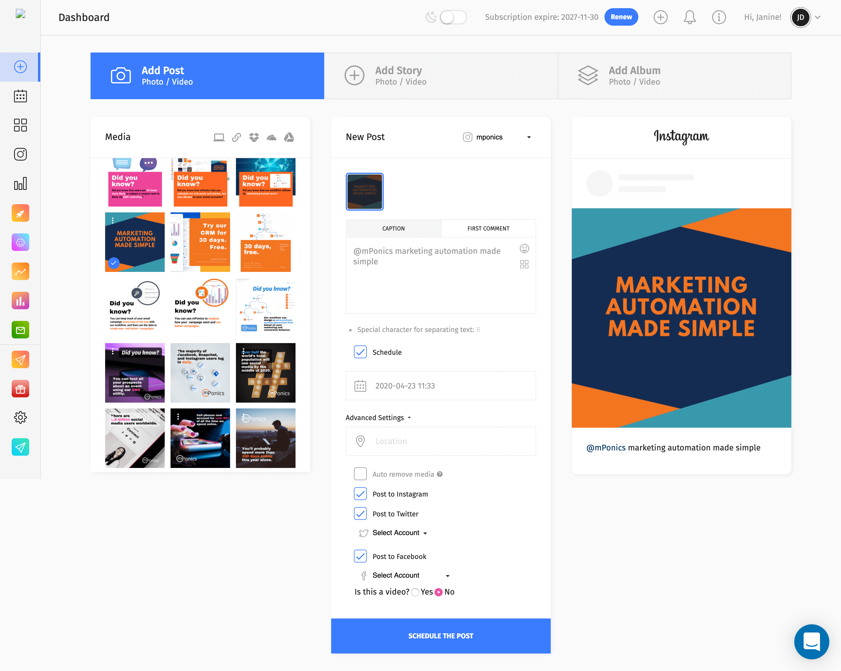Toggle the dark mode switch
This screenshot has width=841, height=671.
453,17
